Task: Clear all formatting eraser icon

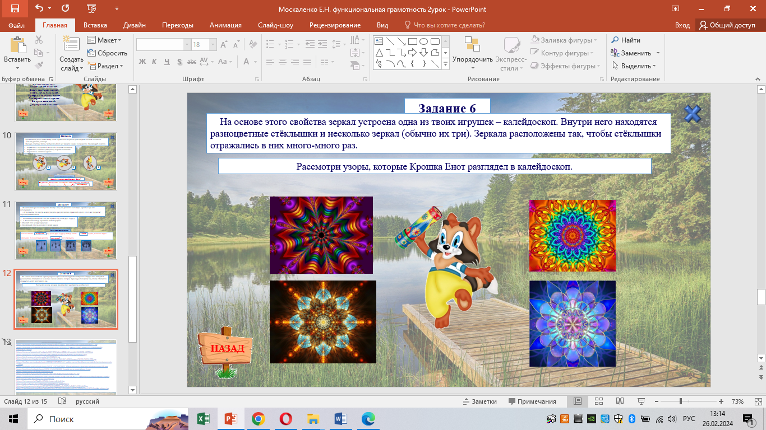Action: [252, 45]
